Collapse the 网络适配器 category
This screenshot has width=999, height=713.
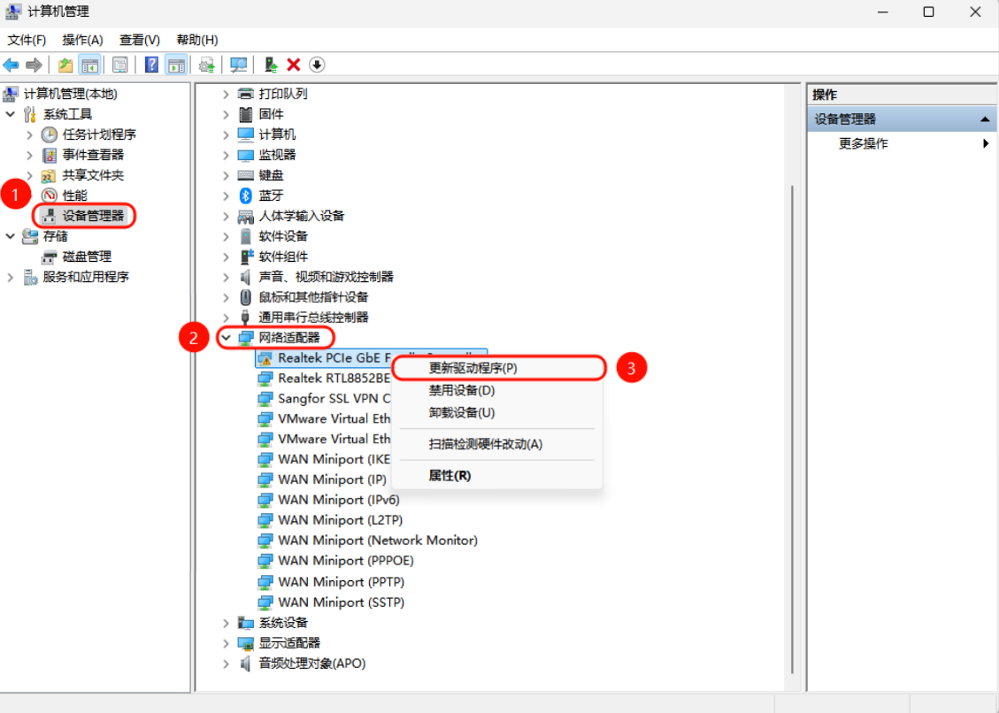coord(226,337)
